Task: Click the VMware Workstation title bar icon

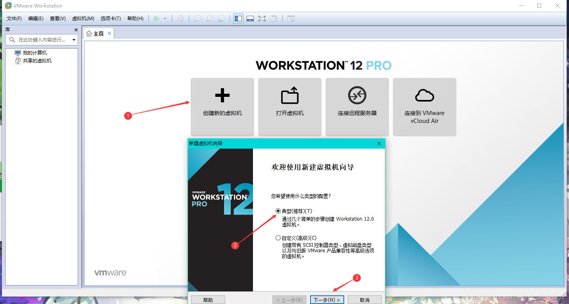Action: (x=8, y=6)
